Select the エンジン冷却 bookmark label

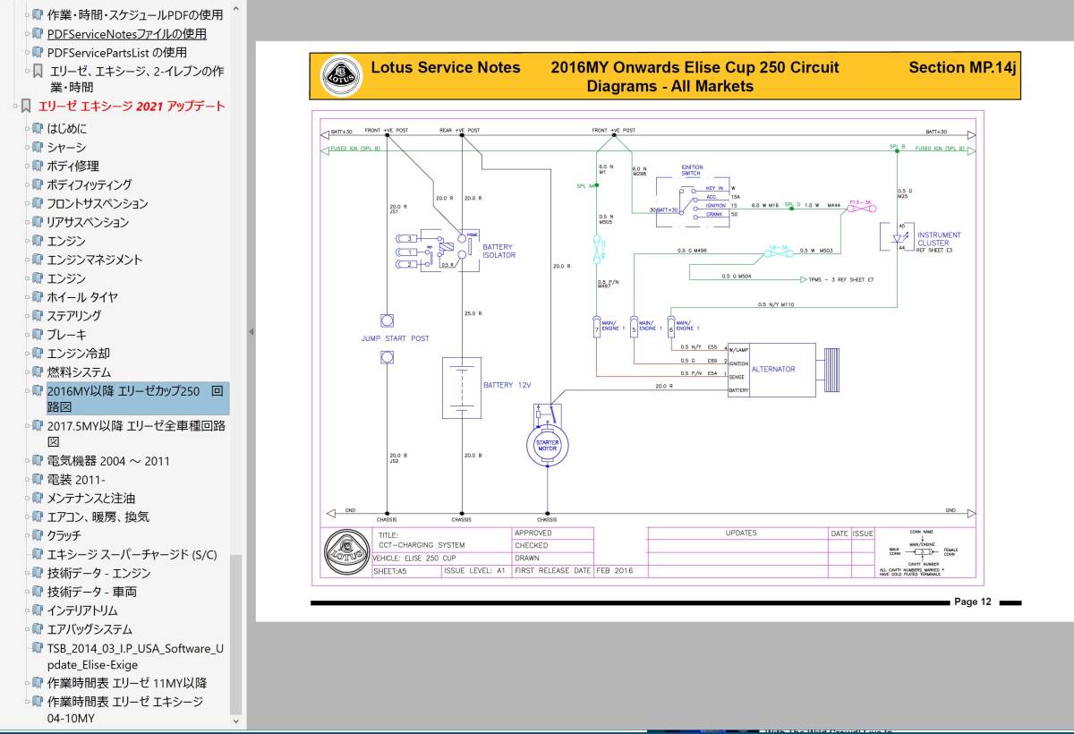(79, 354)
